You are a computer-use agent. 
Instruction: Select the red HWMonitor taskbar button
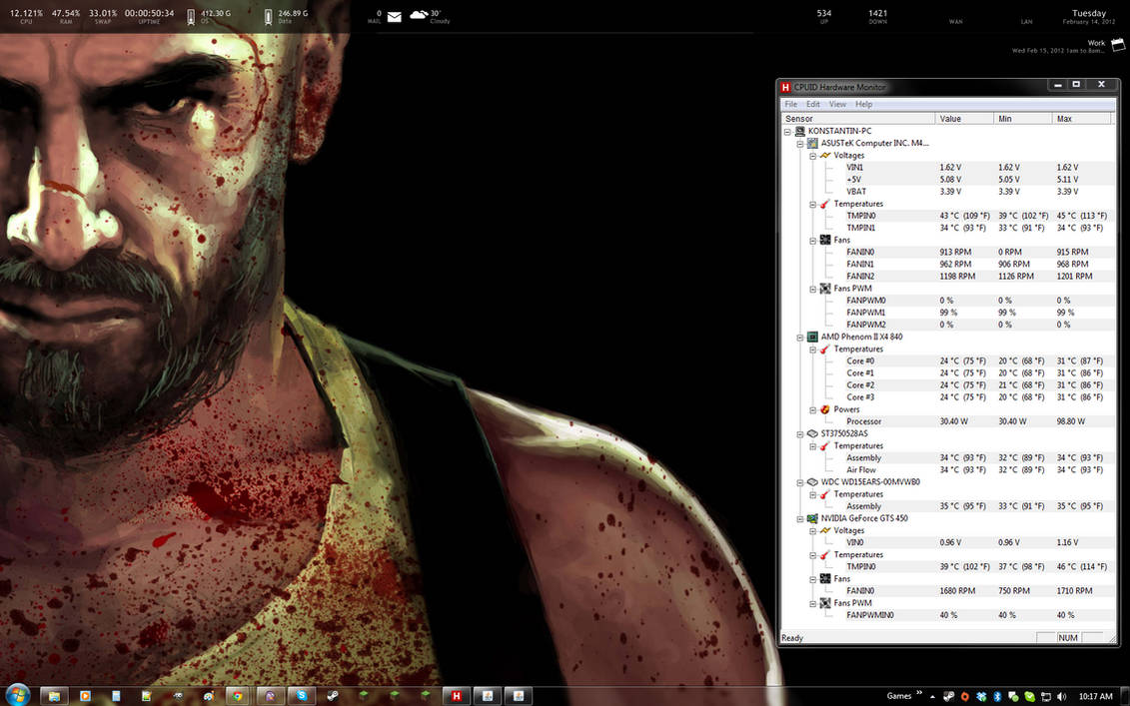pos(457,696)
